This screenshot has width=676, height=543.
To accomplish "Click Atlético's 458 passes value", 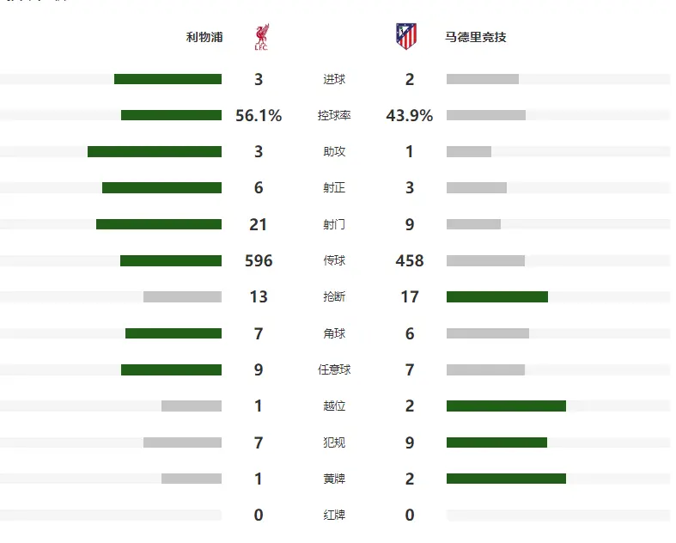I will coord(409,261).
